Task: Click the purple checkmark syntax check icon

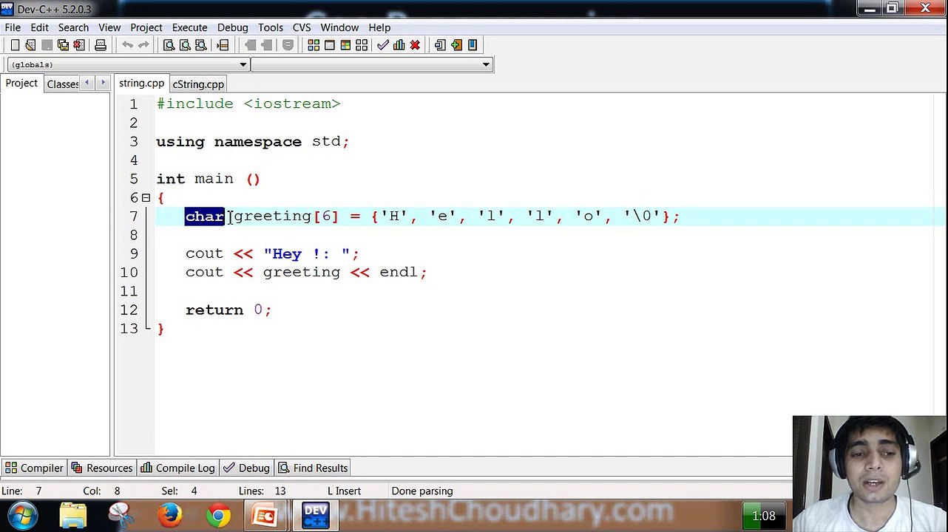Action: pos(382,45)
